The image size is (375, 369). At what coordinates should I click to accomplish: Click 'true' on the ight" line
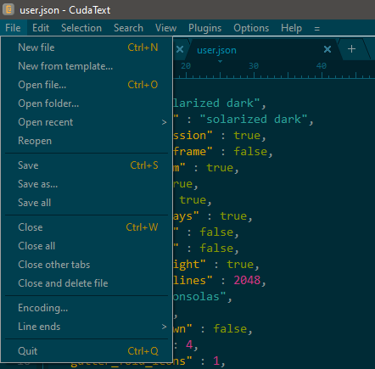point(240,265)
